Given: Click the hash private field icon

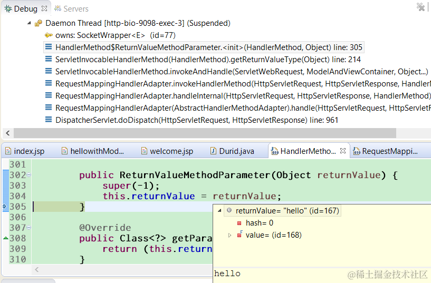Looking at the screenshot, I should point(239,223).
